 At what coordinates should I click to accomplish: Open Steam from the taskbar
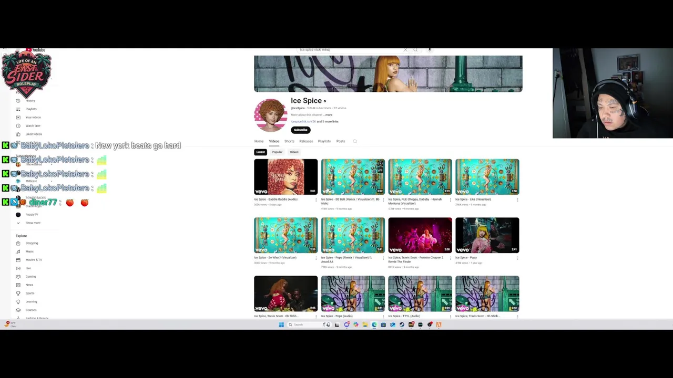[x=402, y=324]
